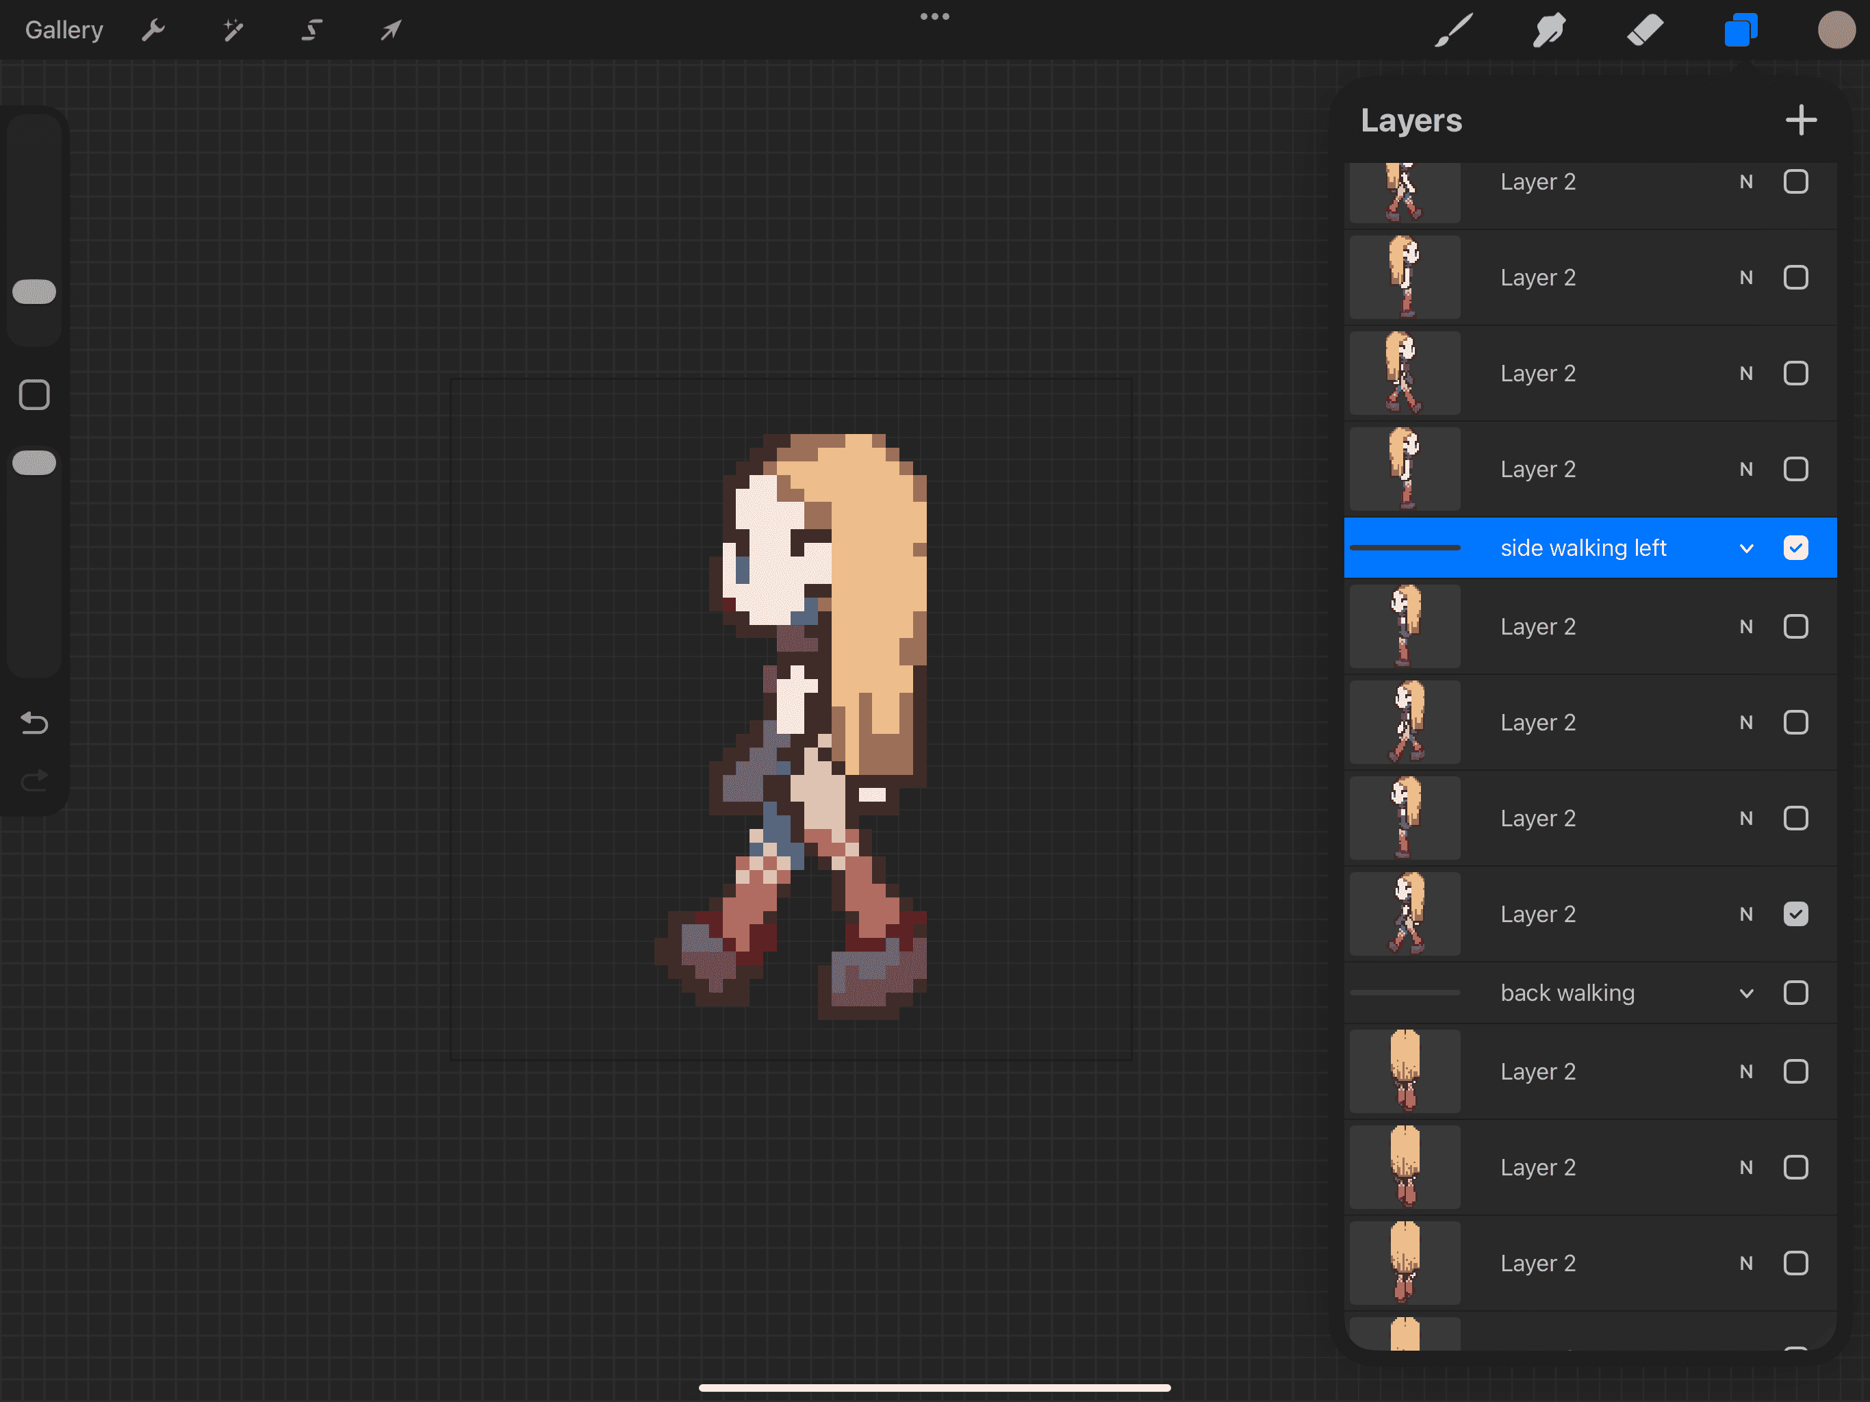Select the Eraser tool

pos(1644,30)
